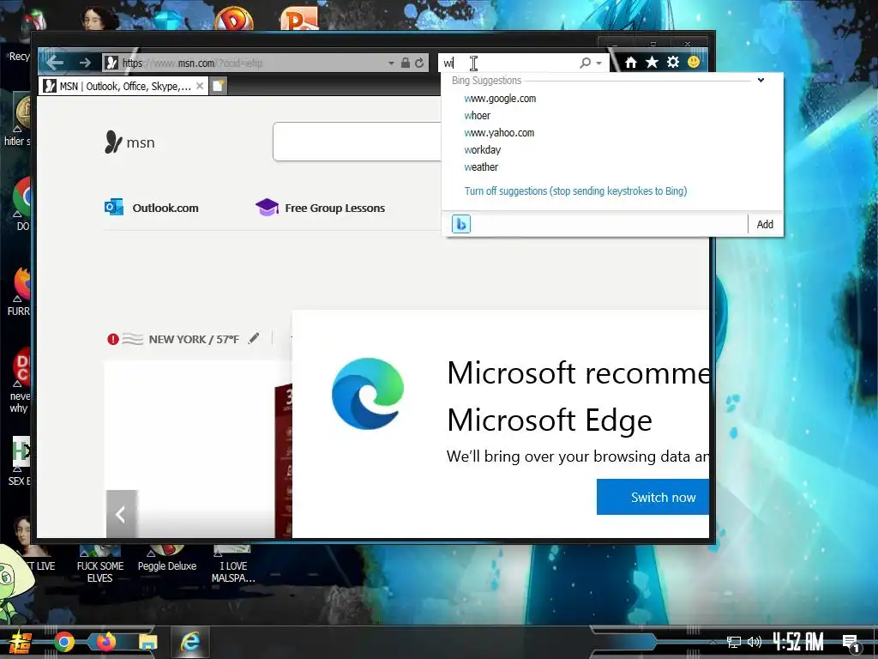Screen dimensions: 878x659
Task: Click Internet Explorer taskbar icon
Action: (190, 642)
